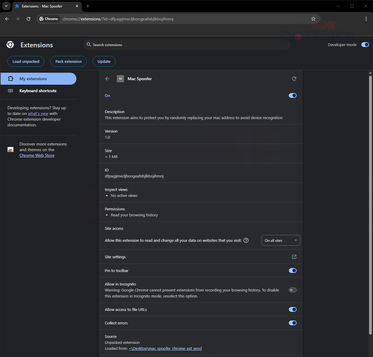
Task: Open the Chrome Web Store link
Action: (37, 155)
